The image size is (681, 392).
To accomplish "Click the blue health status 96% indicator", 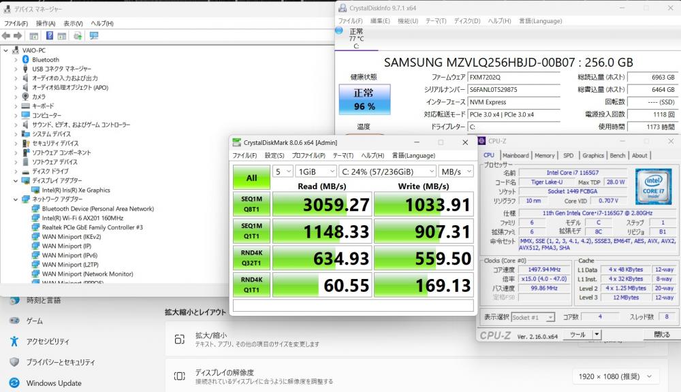I will click(364, 99).
